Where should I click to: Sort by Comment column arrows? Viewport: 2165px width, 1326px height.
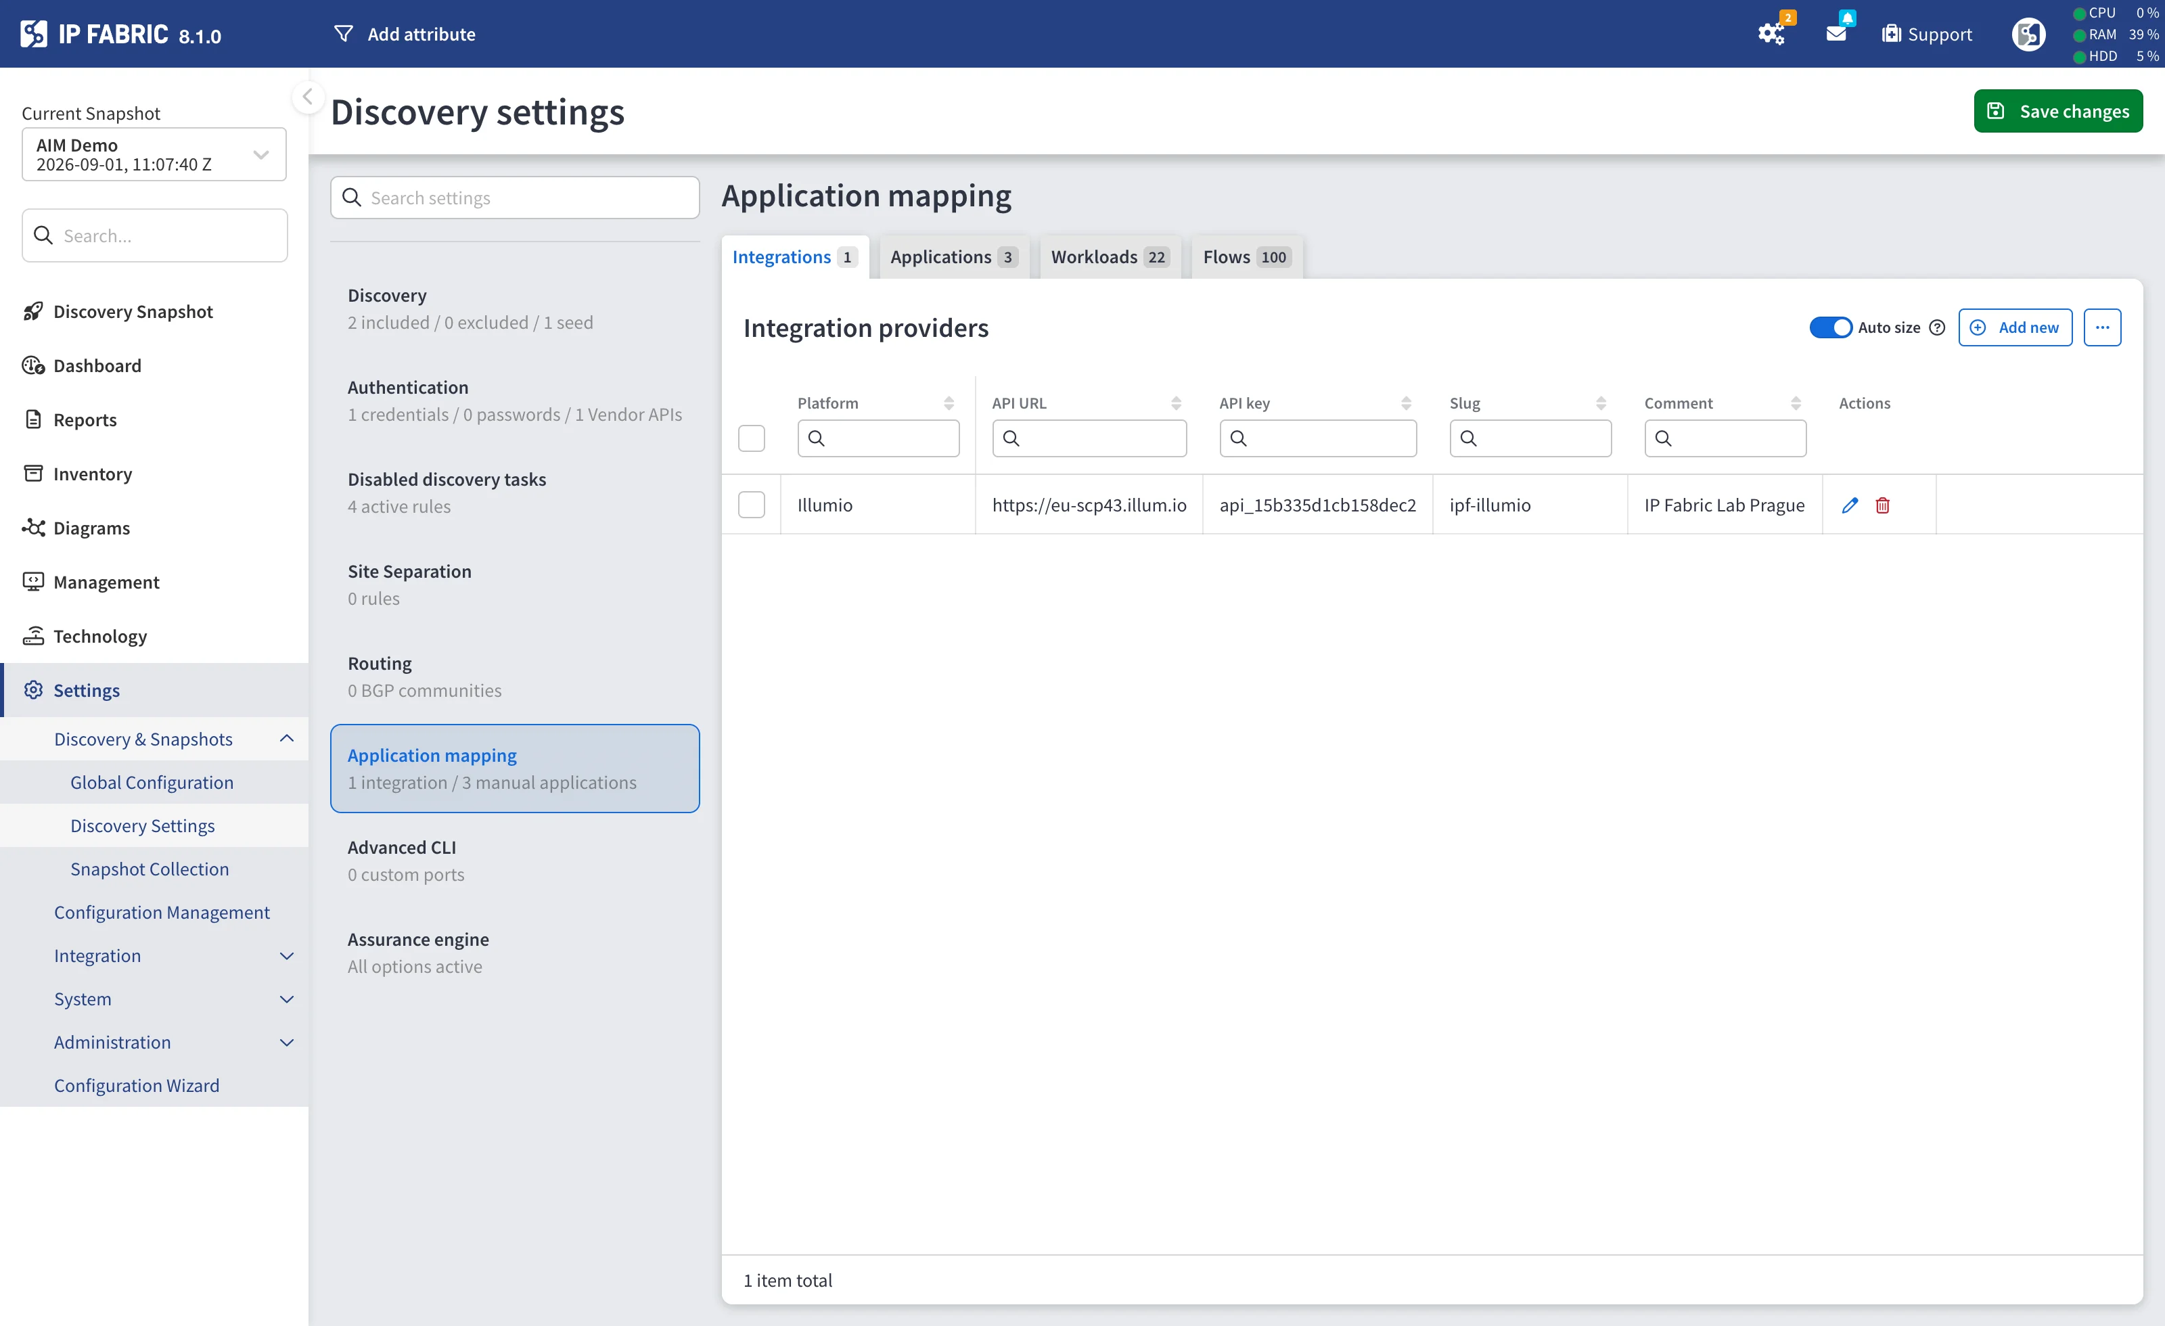tap(1796, 403)
